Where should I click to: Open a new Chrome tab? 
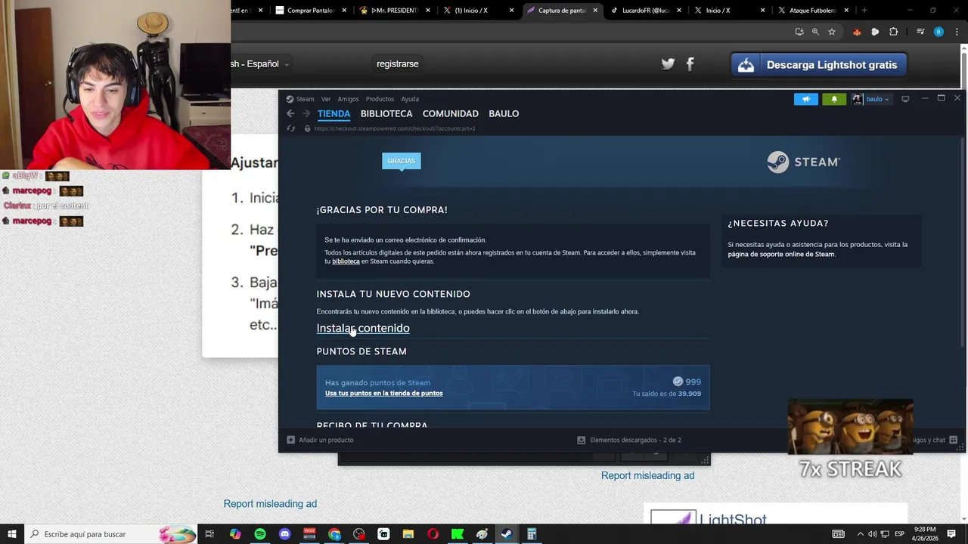click(x=864, y=11)
